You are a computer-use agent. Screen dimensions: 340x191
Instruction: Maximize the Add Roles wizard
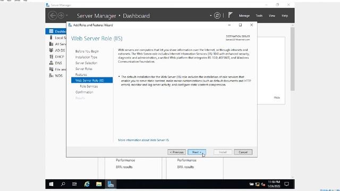point(240,25)
